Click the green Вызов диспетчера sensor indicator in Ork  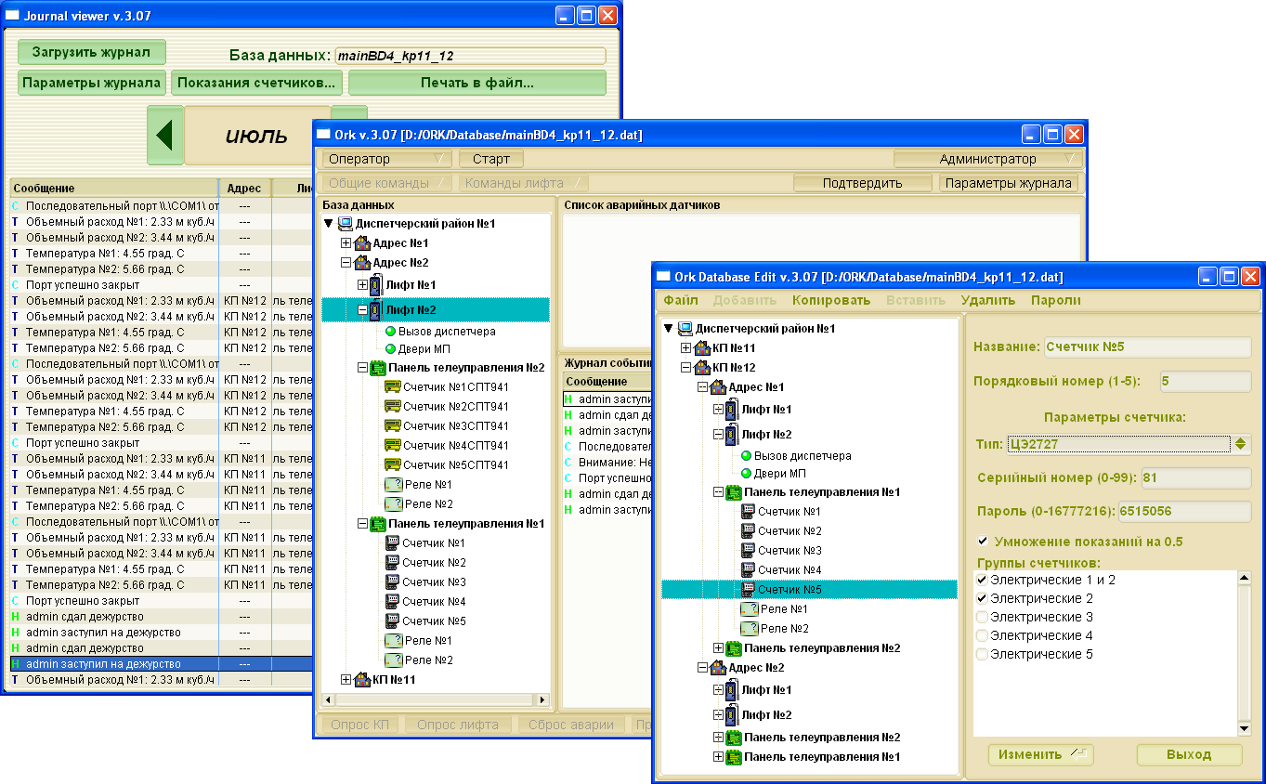[391, 332]
